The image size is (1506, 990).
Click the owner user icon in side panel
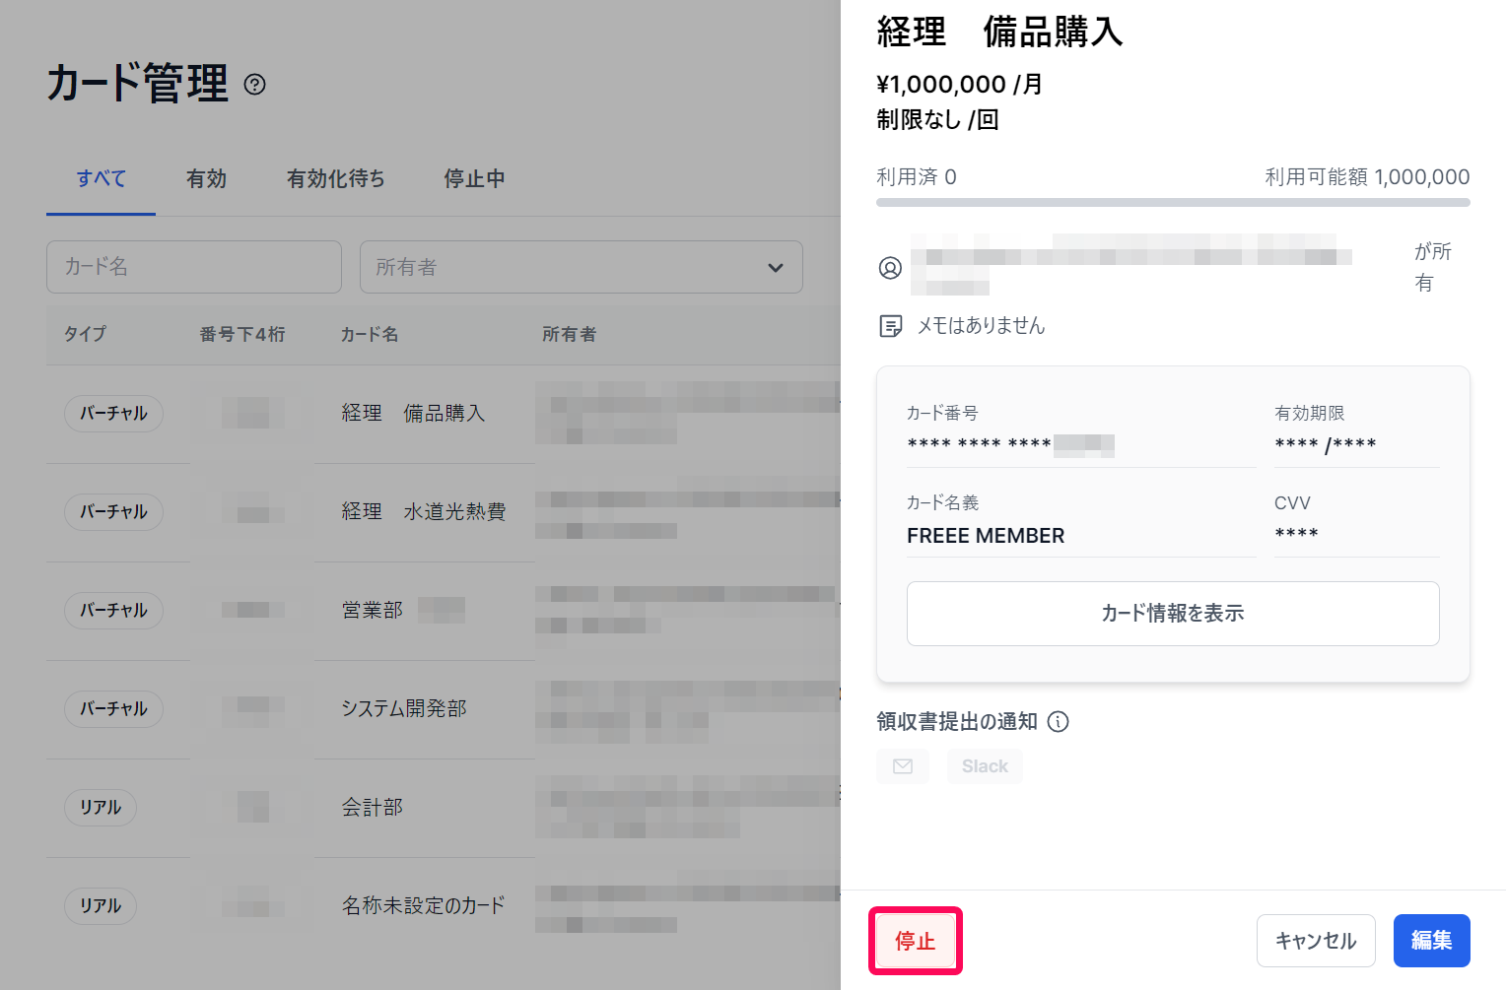[x=890, y=268]
